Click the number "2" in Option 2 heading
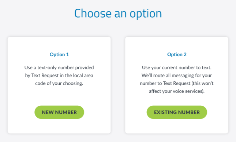Viewport: 236px width, 142px height. coord(185,54)
